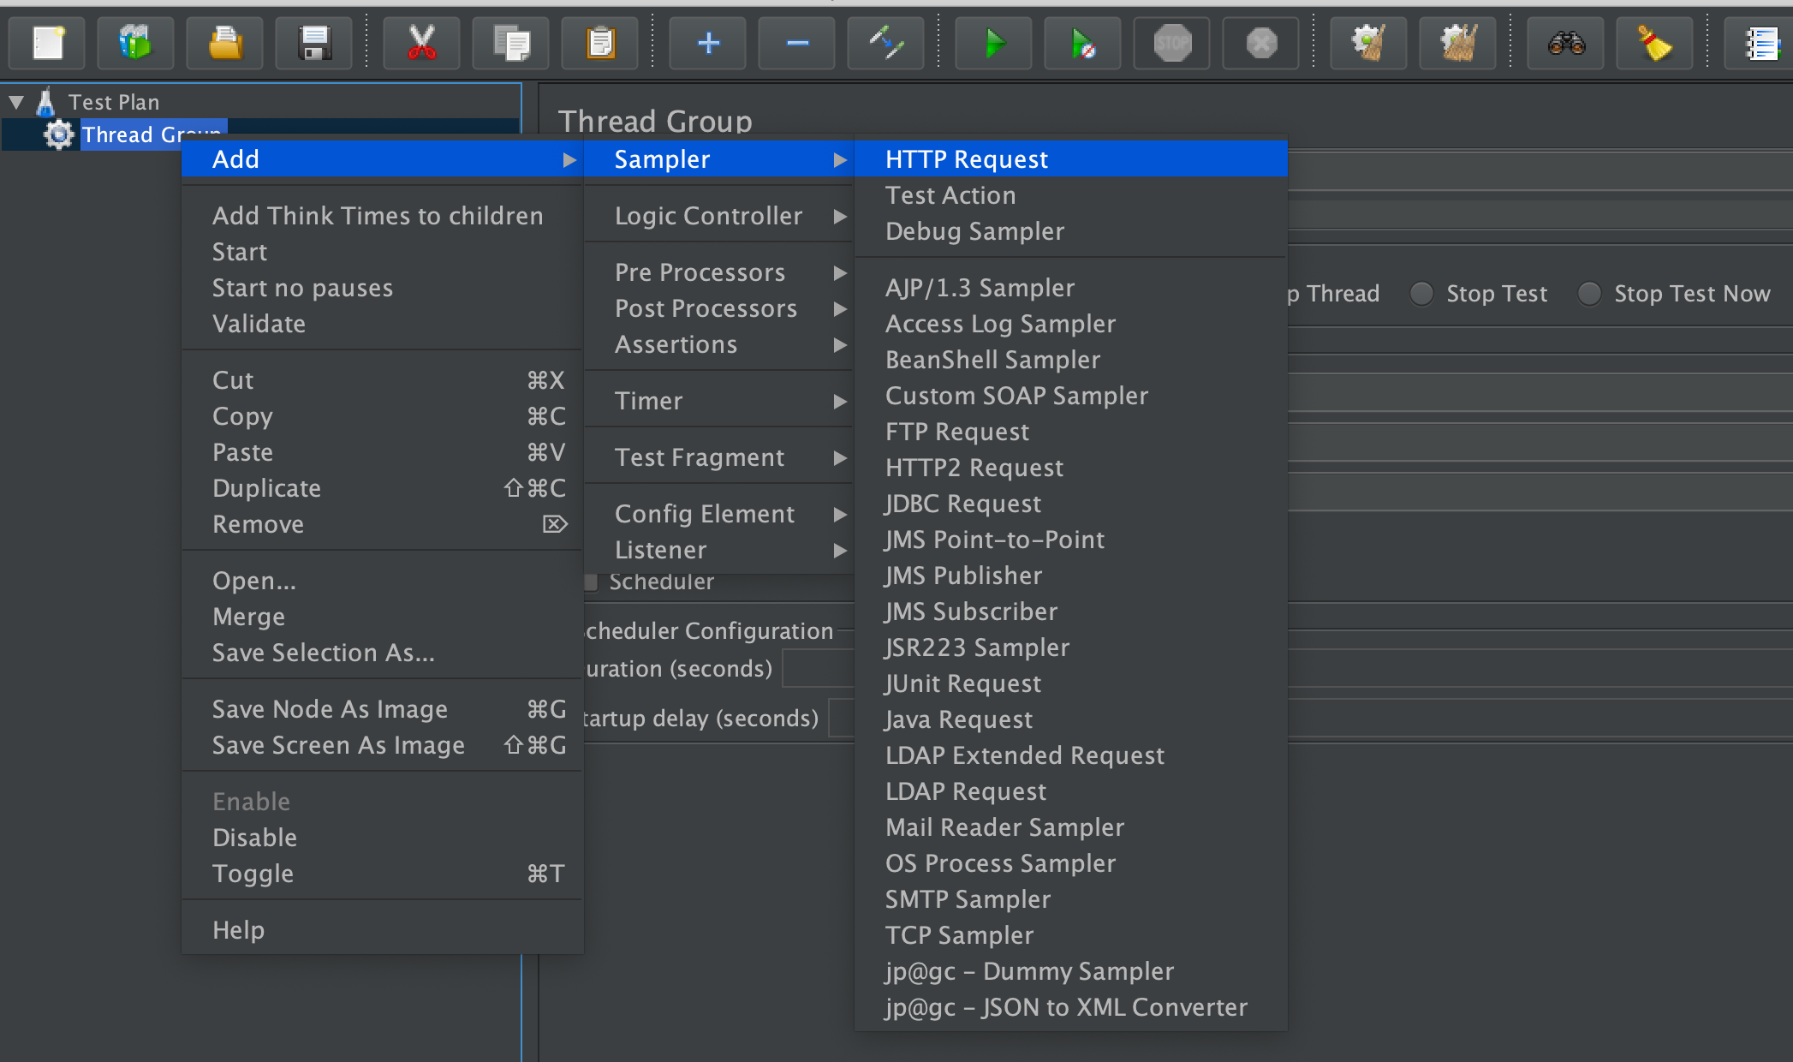Open the Templates icon in toolbar
1793x1062 pixels.
click(136, 43)
